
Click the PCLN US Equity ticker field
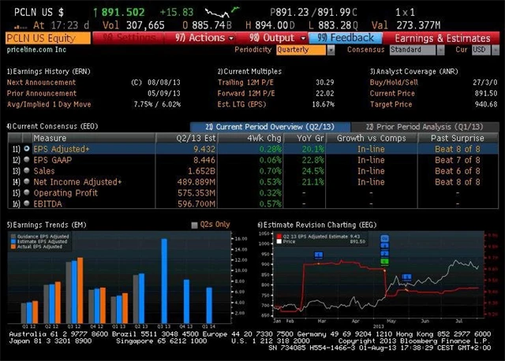coord(47,38)
